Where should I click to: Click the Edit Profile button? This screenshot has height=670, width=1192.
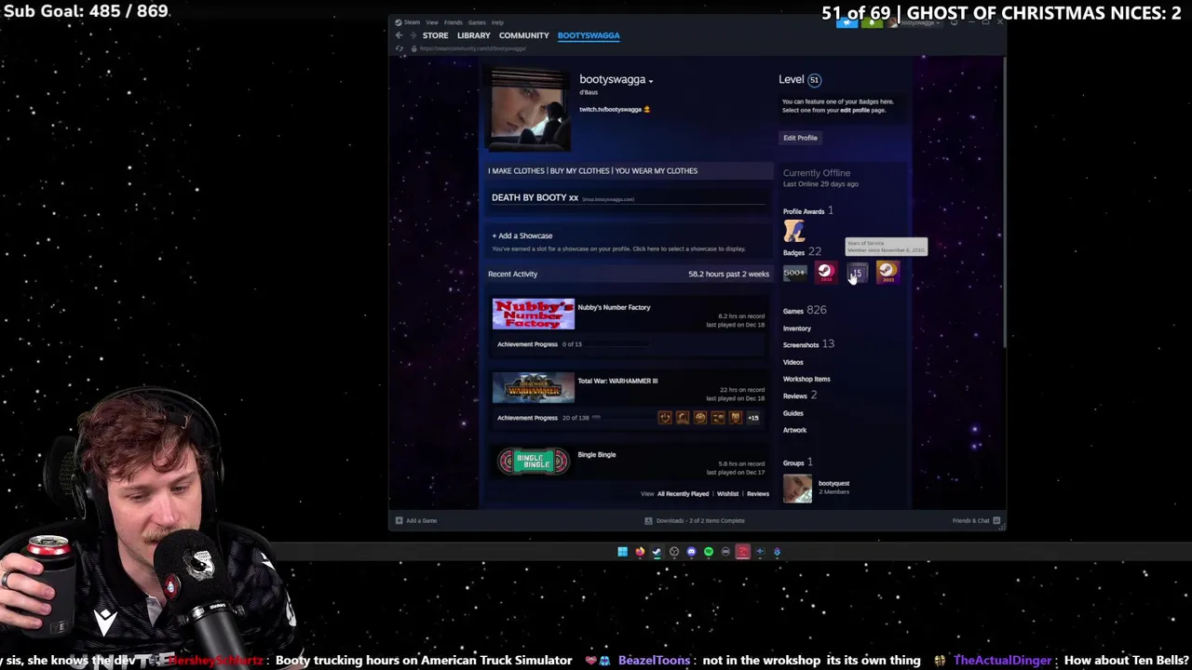pyautogui.click(x=800, y=138)
